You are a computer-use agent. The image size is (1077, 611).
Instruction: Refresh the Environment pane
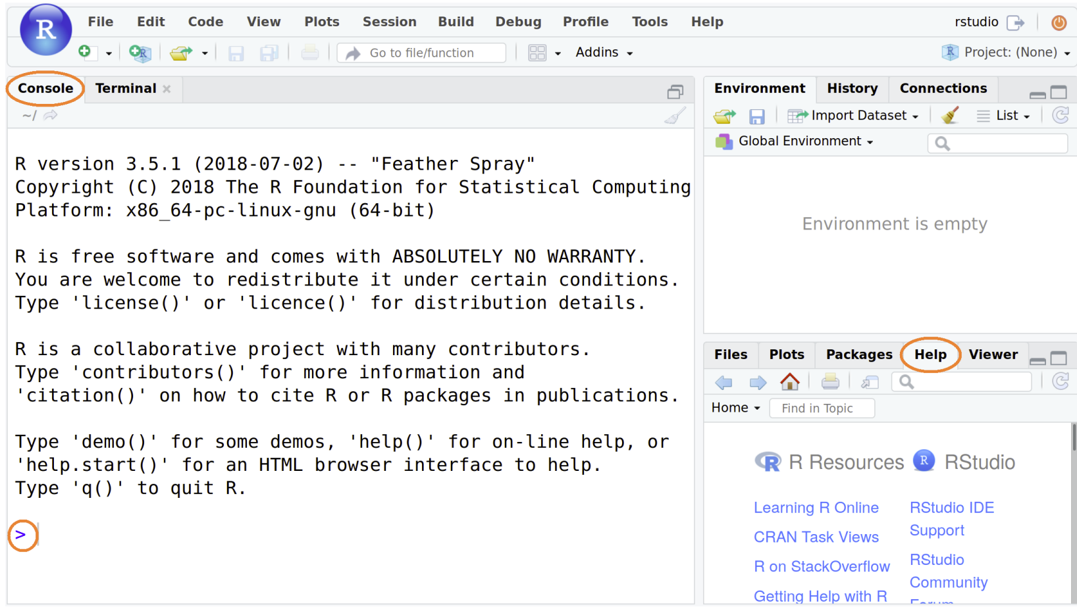point(1061,116)
